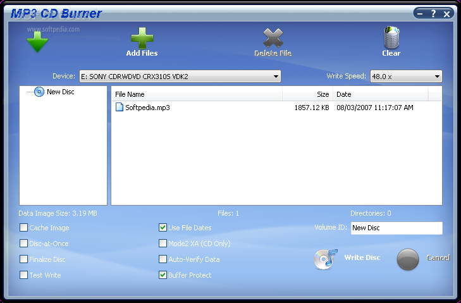Click the Clear label

point(391,53)
